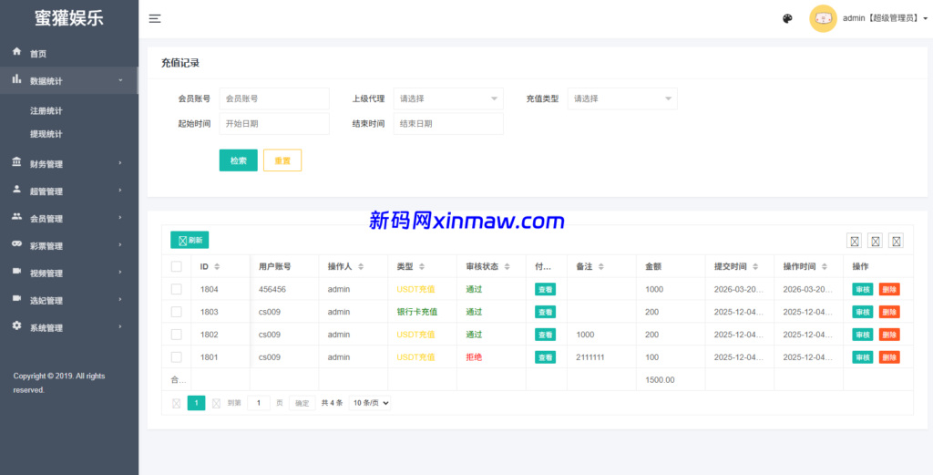Image resolution: width=933 pixels, height=475 pixels.
Task: Expand the 系统管理 sidebar menu
Action: 69,327
